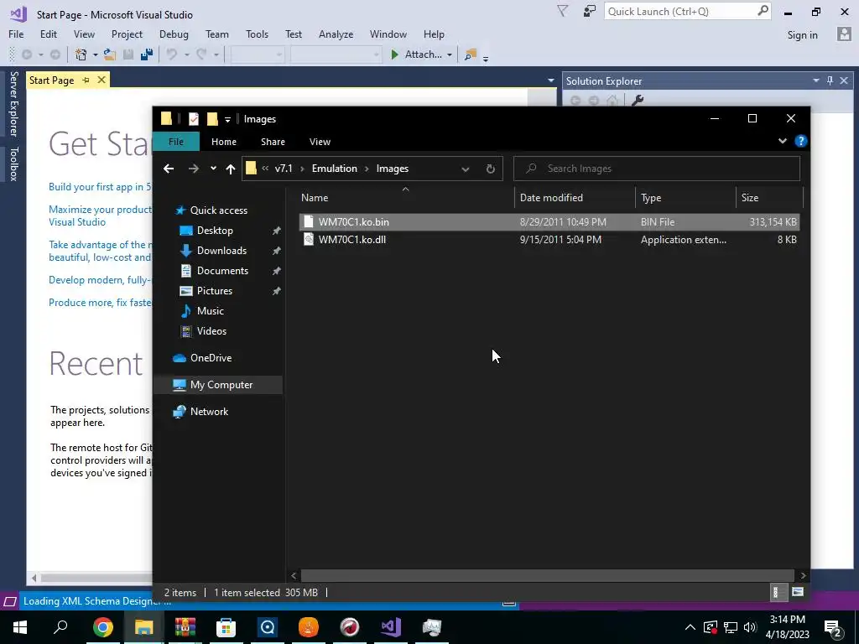Open the Visual Studio File menu

click(16, 34)
